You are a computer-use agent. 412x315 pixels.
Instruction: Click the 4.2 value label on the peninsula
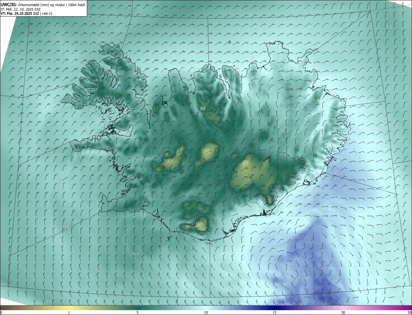(76, 148)
